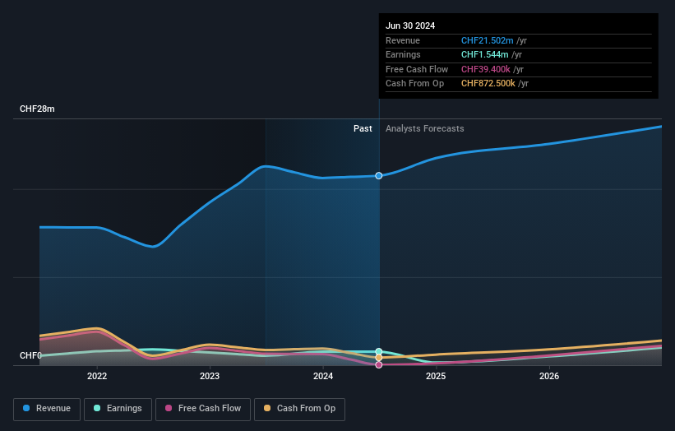This screenshot has width=675, height=431.
Task: Click the blue Revenue legend dot
Action: [x=26, y=408]
